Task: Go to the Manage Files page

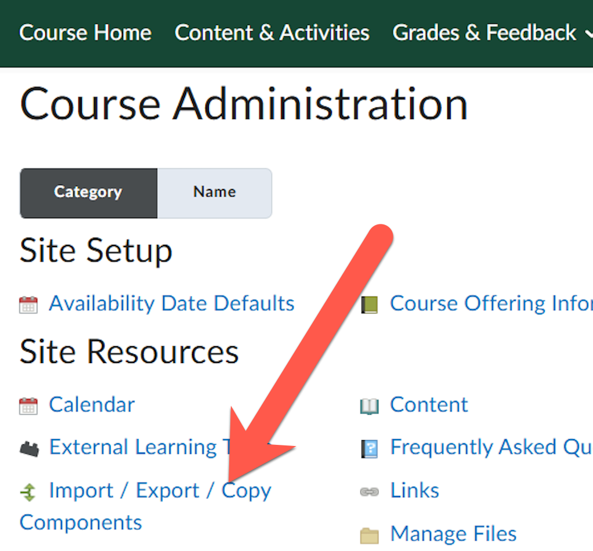Action: tap(453, 534)
